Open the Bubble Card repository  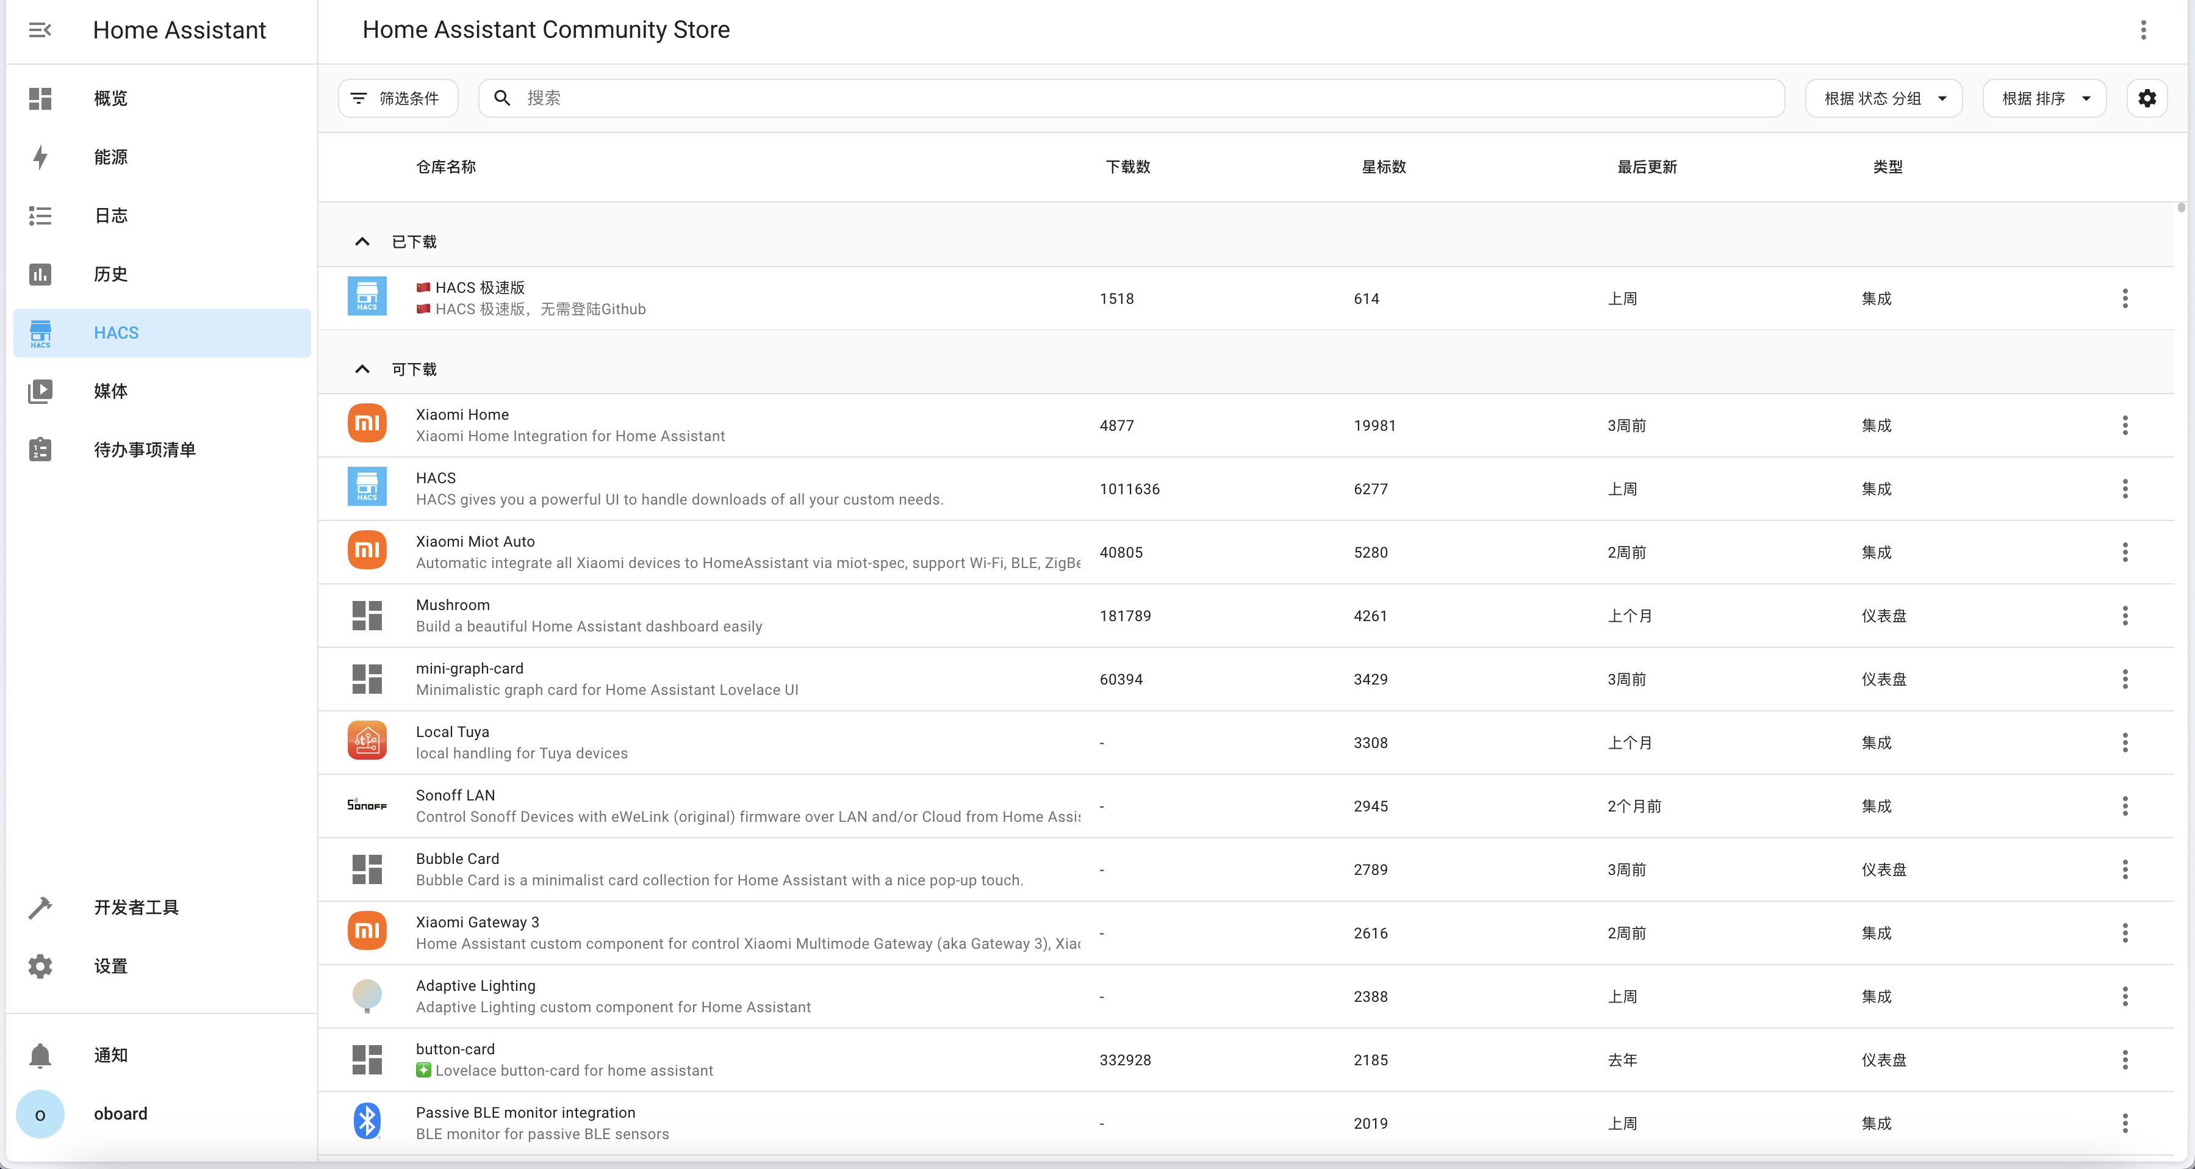pos(1246,870)
